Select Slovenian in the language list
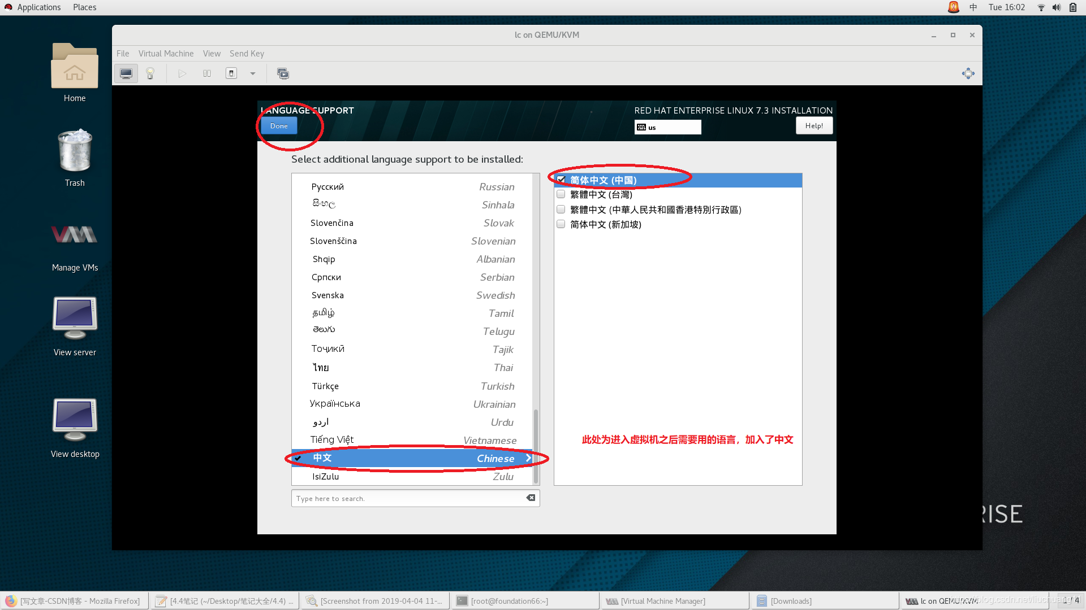Viewport: 1086px width, 610px height. [412, 241]
